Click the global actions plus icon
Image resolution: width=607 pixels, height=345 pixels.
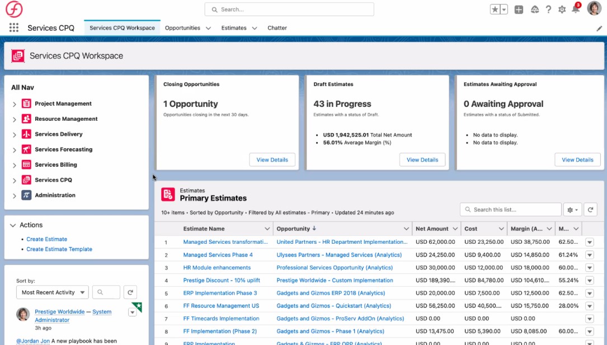[519, 10]
